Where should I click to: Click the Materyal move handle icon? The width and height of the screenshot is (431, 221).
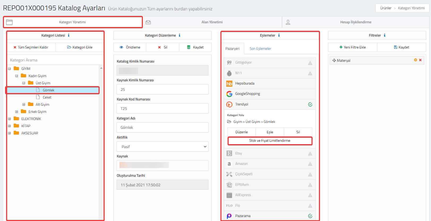coord(334,60)
